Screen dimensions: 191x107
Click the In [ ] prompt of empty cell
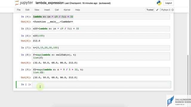tap(26, 84)
